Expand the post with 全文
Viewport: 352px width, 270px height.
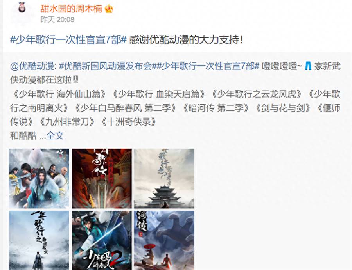pos(55,135)
